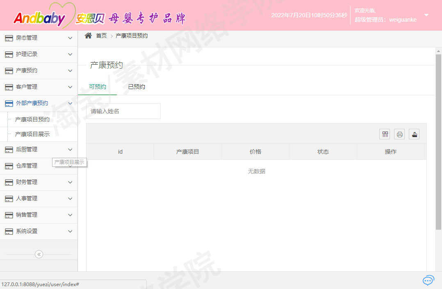Click the 销售管理 card icon
This screenshot has width=442, height=289.
click(x=9, y=215)
